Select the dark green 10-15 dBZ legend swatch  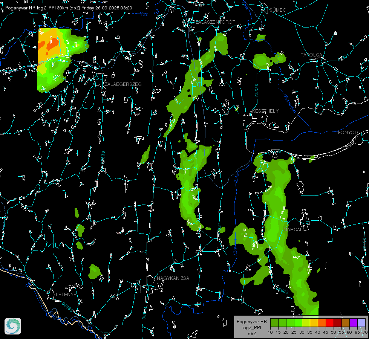[x=274, y=322]
